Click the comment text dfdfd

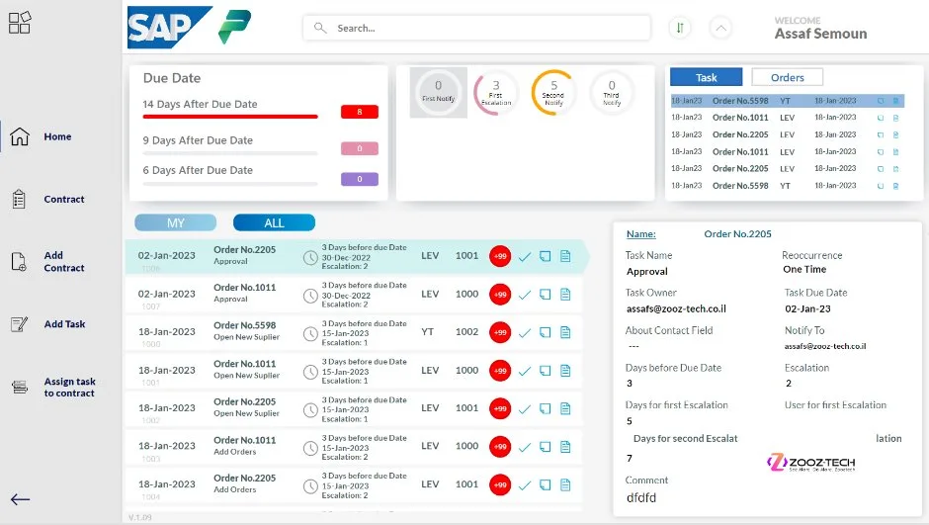tap(641, 497)
